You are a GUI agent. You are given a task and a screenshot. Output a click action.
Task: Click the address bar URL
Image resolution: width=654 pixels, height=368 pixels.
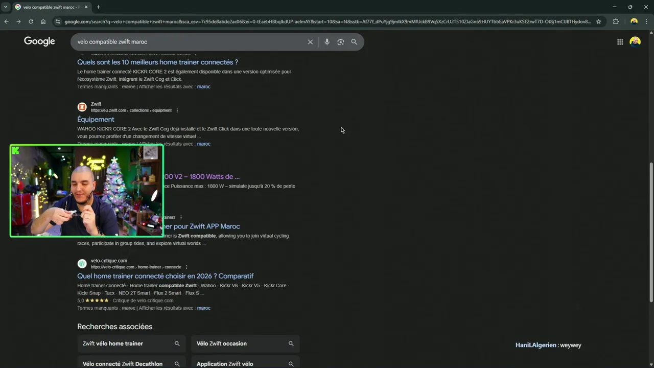pyautogui.click(x=328, y=21)
